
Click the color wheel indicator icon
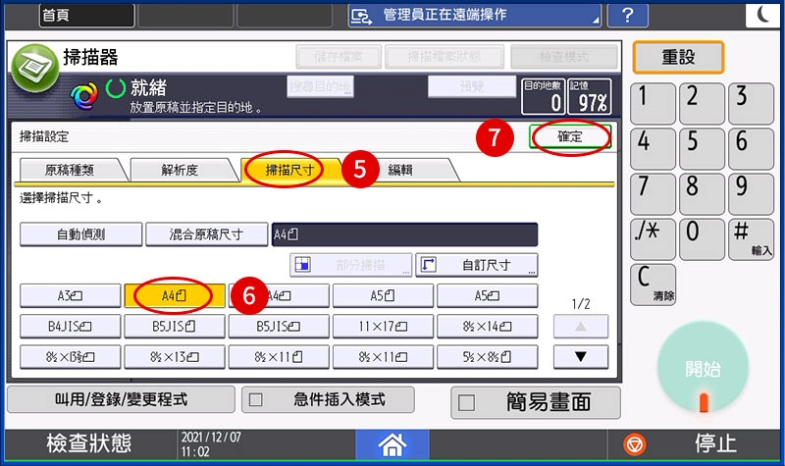point(84,95)
